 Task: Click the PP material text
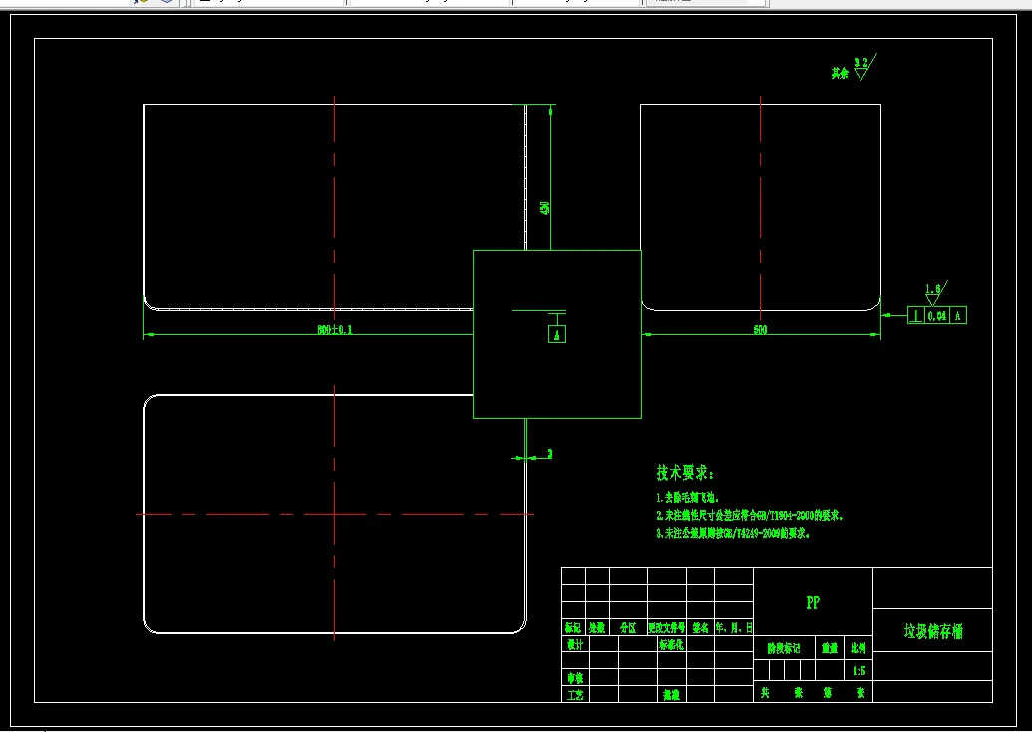click(813, 603)
